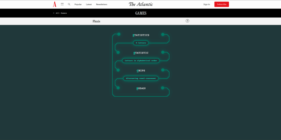This screenshot has height=140, width=281.
Task: Select the '9 letters' clue pill
Action: coord(141,43)
